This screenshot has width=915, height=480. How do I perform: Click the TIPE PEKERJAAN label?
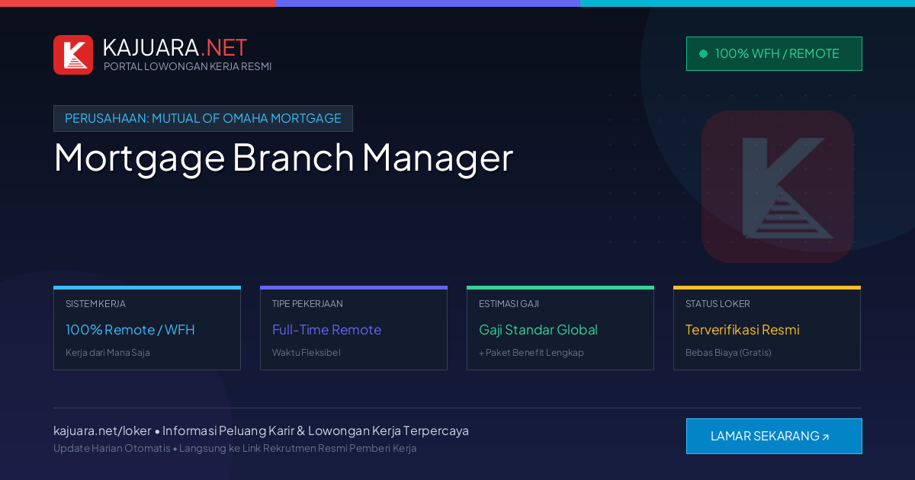(x=307, y=304)
